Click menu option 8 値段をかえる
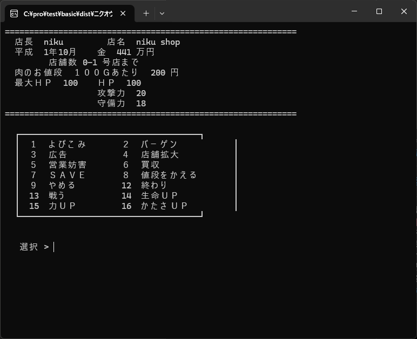The height and width of the screenshot is (339, 417). click(x=160, y=175)
